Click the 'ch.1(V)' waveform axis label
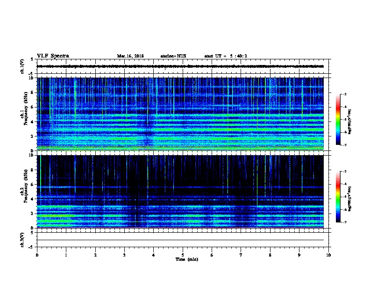370x286 pixels. (22, 66)
